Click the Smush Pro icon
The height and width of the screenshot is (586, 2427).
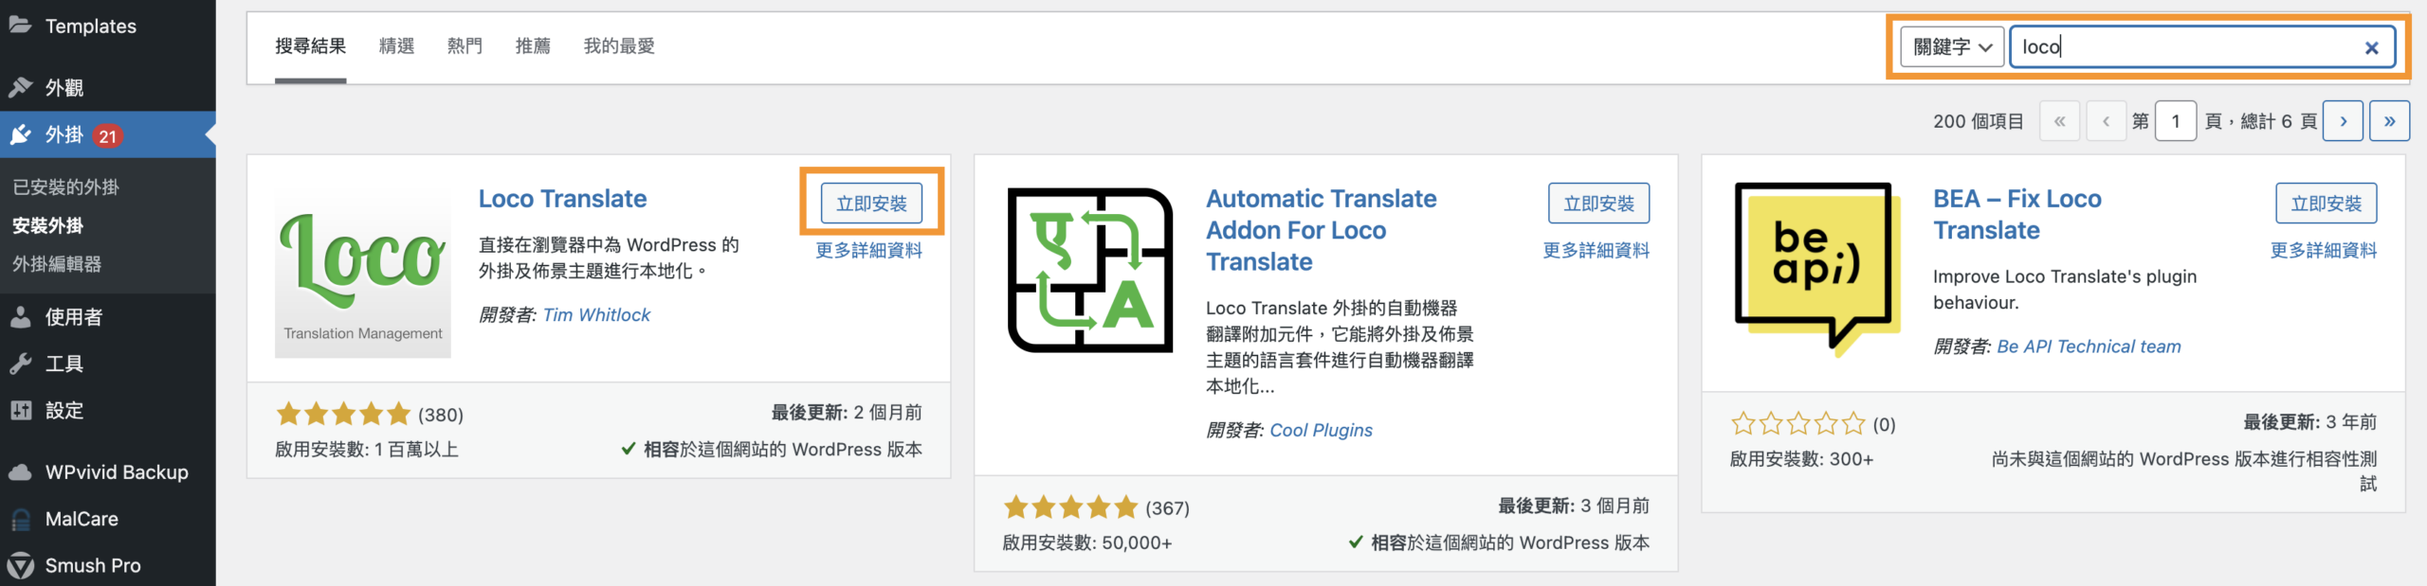click(20, 565)
